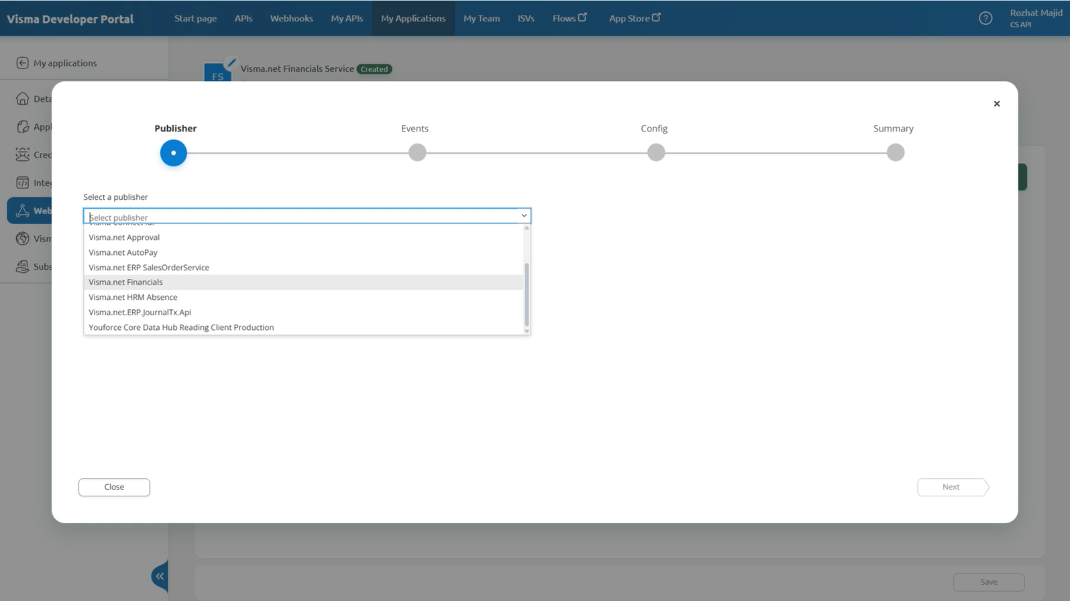1070x601 pixels.
Task: Choose Visma.net Approval in the dropdown
Action: (x=124, y=237)
